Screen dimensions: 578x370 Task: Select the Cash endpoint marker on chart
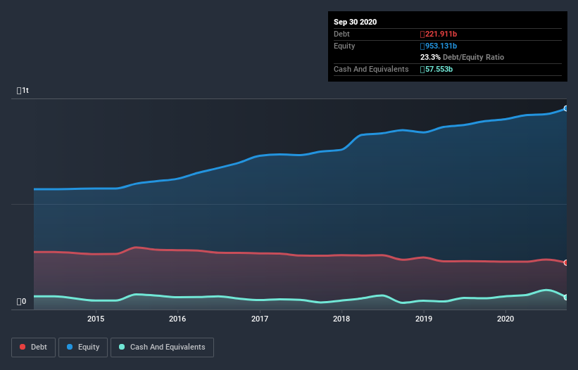[566, 297]
